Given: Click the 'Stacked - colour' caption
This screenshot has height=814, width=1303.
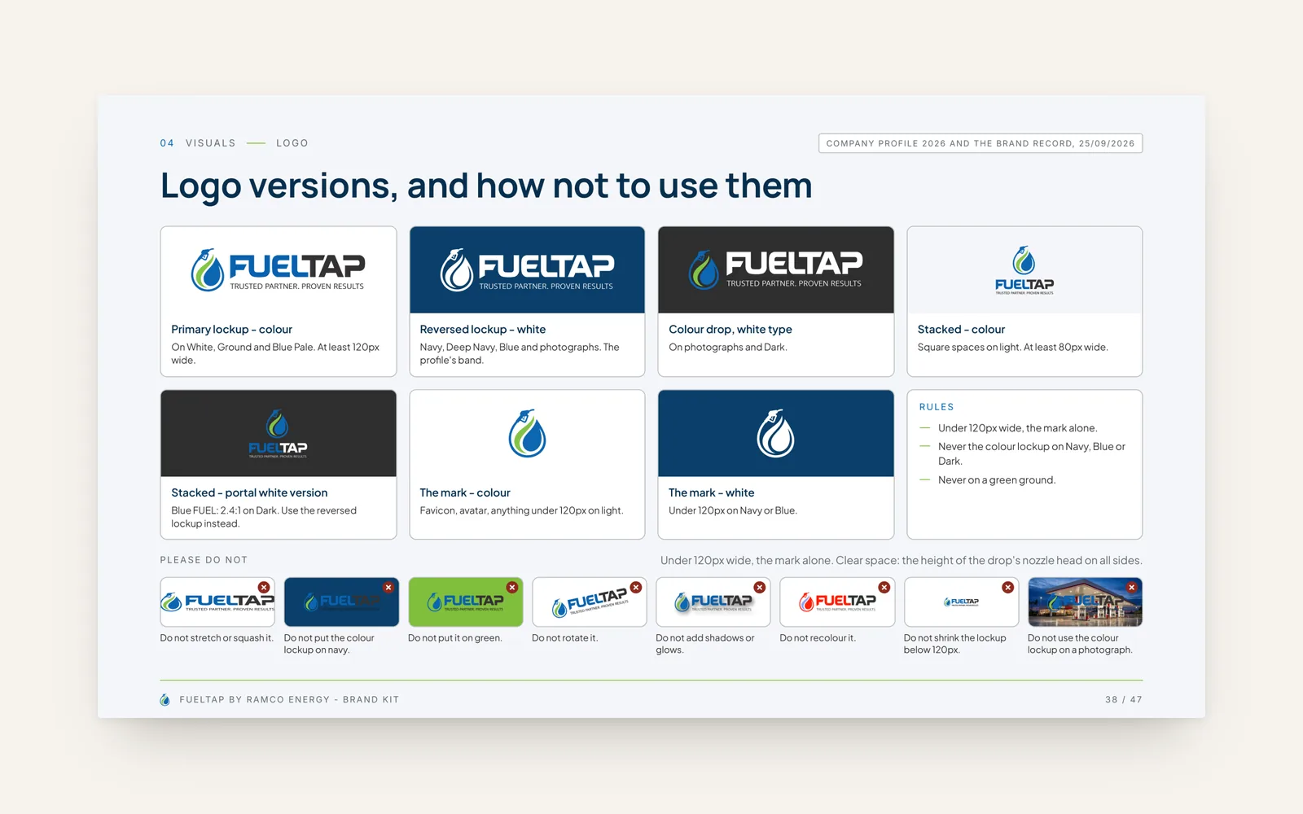Looking at the screenshot, I should 961,330.
